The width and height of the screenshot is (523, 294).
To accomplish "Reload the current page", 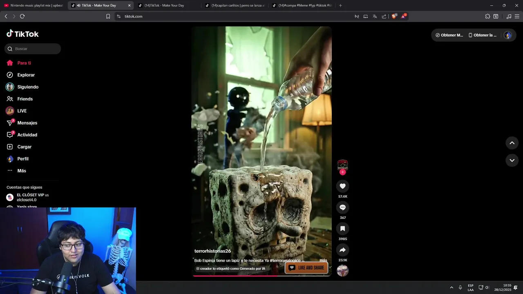I will pyautogui.click(x=22, y=16).
